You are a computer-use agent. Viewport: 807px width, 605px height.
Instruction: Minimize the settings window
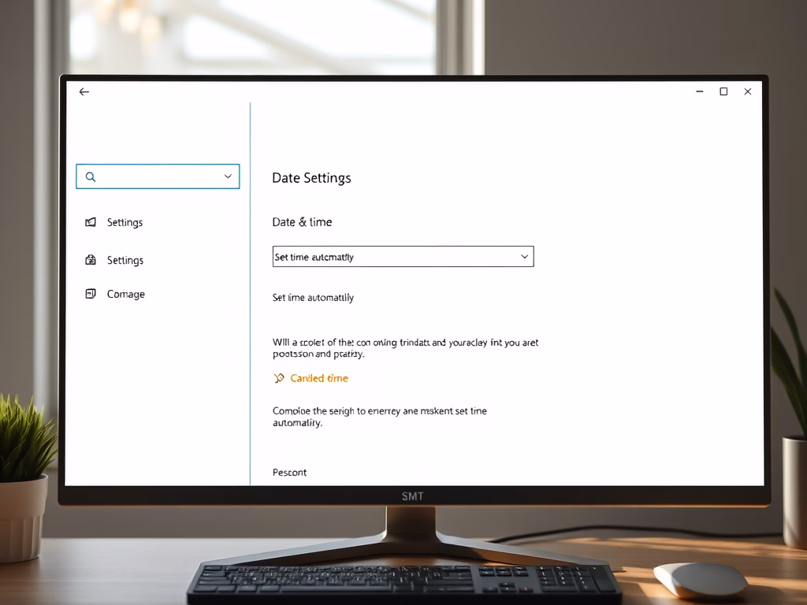pyautogui.click(x=699, y=92)
